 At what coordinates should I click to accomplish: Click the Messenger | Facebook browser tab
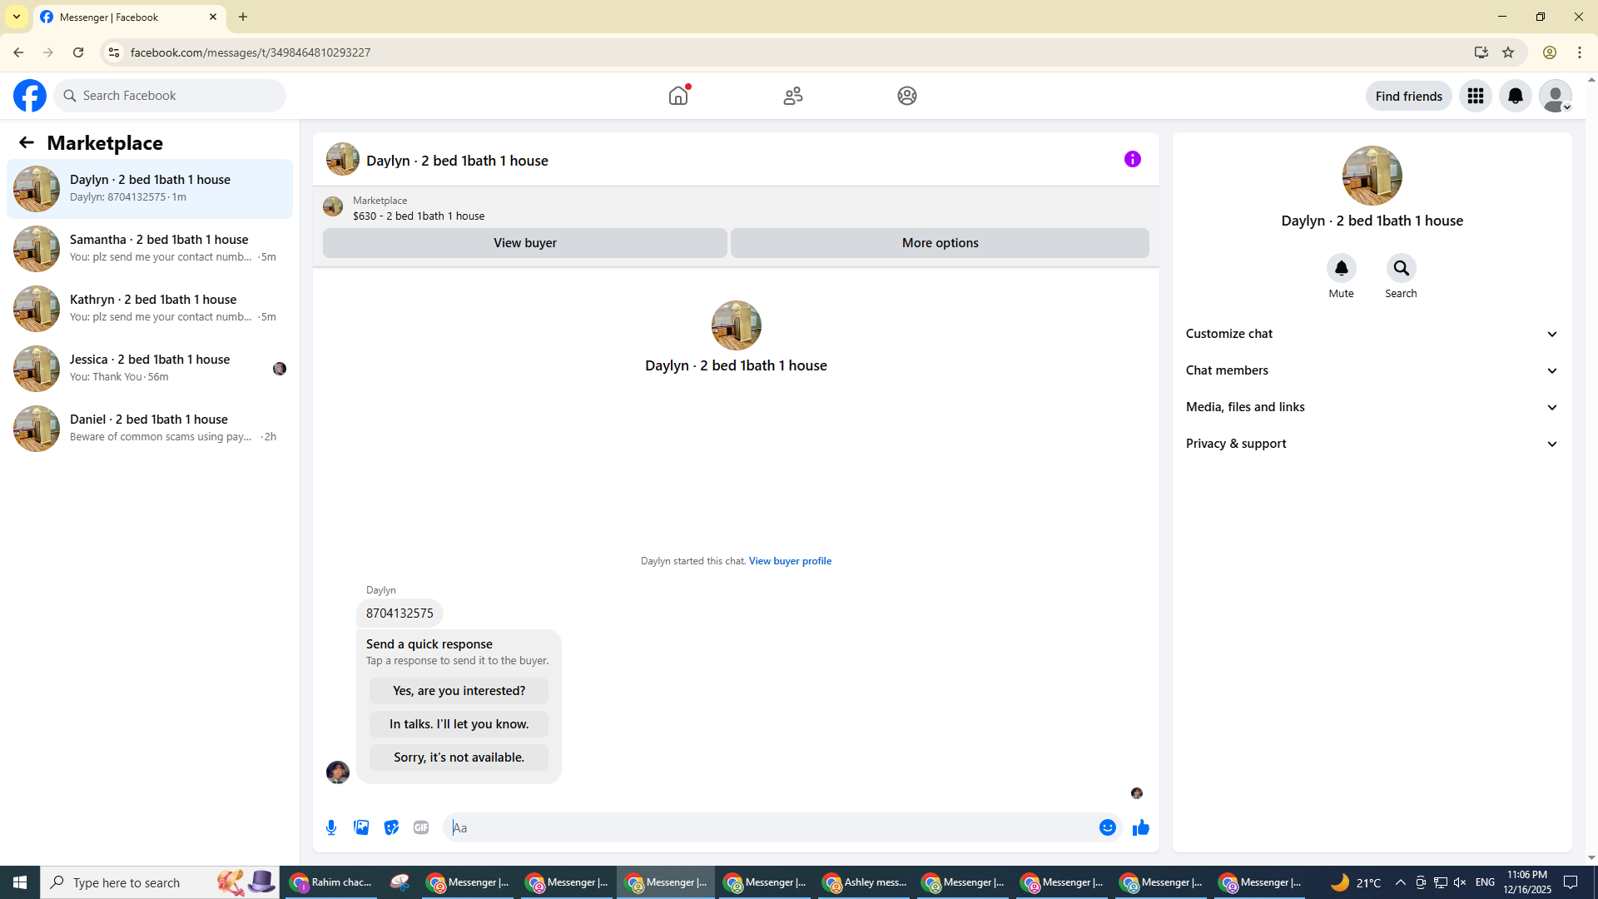[129, 17]
